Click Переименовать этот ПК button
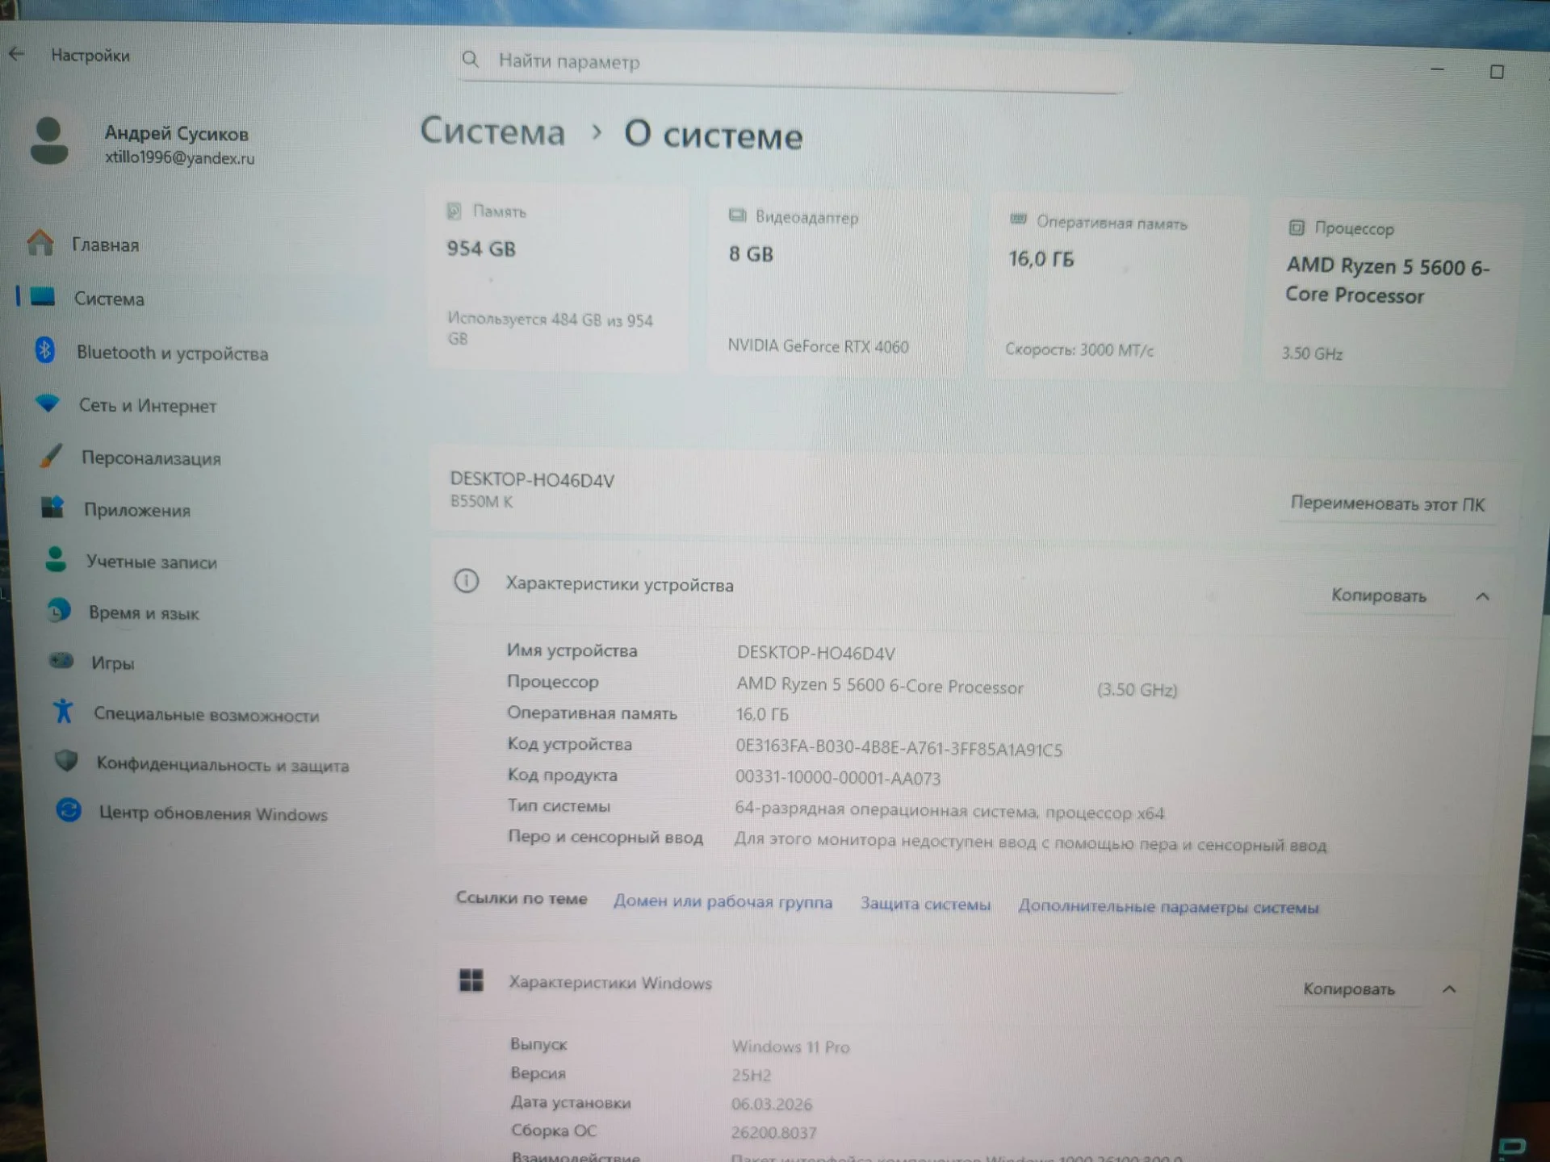1550x1162 pixels. point(1387,504)
